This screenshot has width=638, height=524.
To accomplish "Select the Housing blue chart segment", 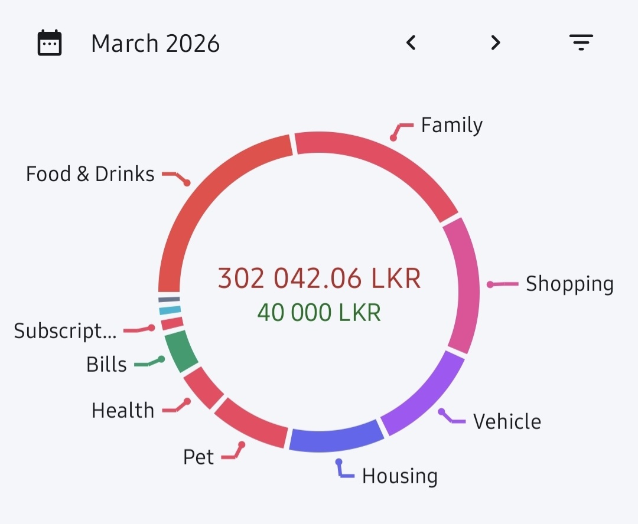I will click(x=336, y=438).
